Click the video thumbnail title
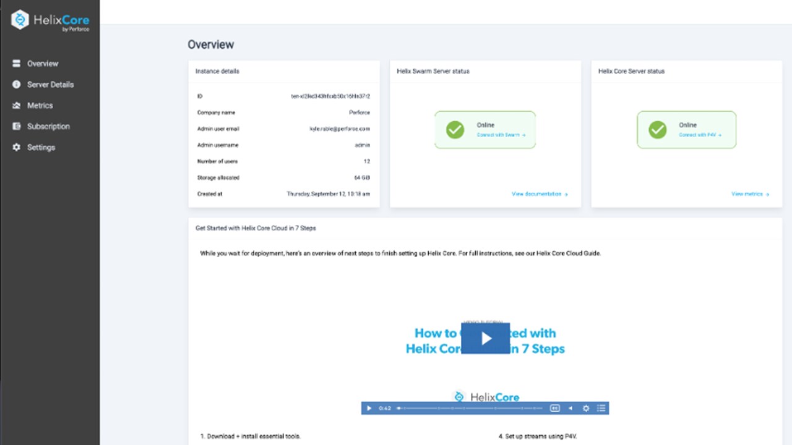Image resolution: width=792 pixels, height=445 pixels. coord(485,341)
